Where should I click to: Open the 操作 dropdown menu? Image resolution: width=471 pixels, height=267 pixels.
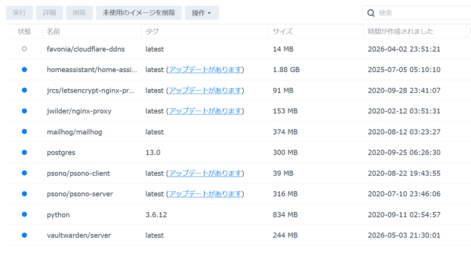tap(202, 13)
